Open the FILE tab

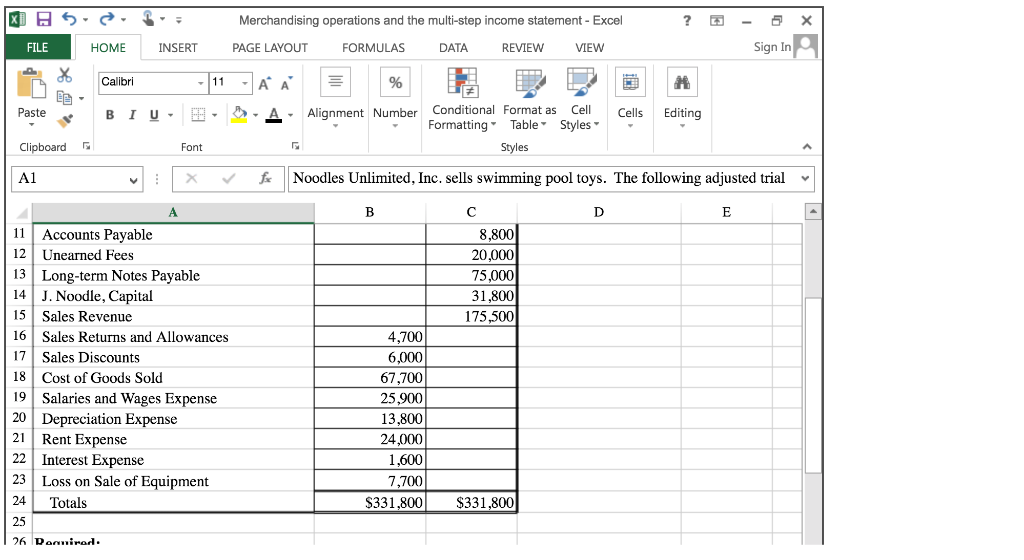pos(37,48)
